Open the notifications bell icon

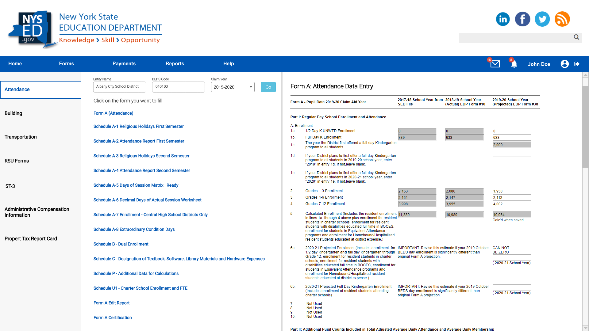[514, 64]
